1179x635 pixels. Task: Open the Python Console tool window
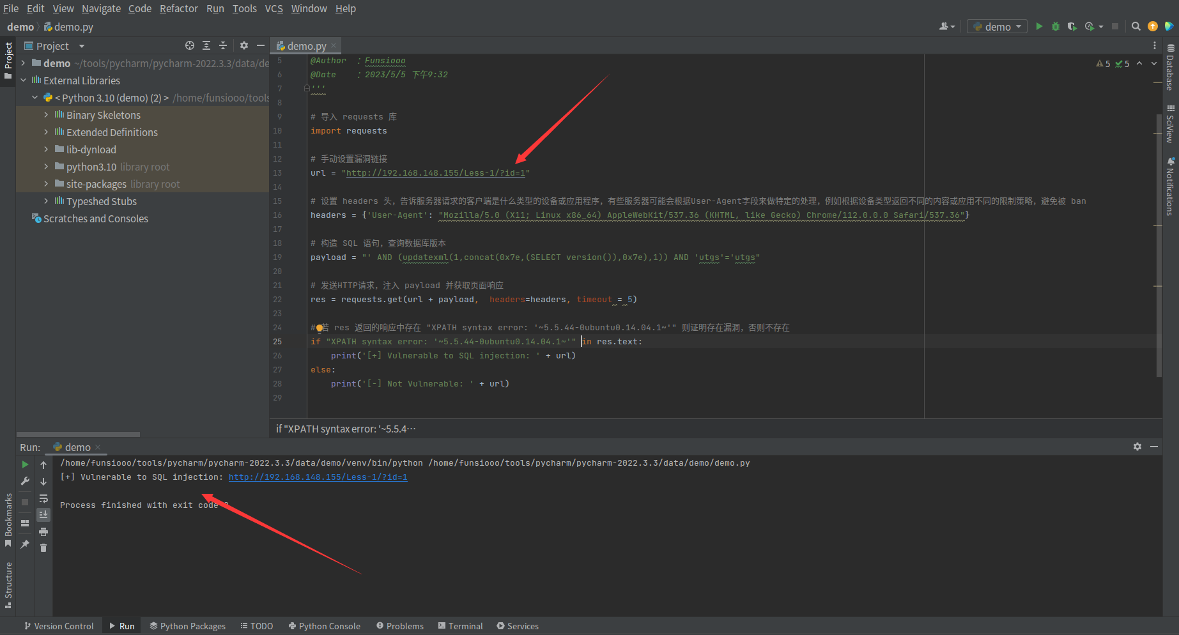coord(324,626)
